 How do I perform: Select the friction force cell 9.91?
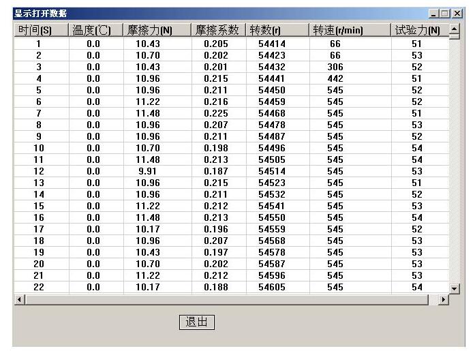[147, 171]
